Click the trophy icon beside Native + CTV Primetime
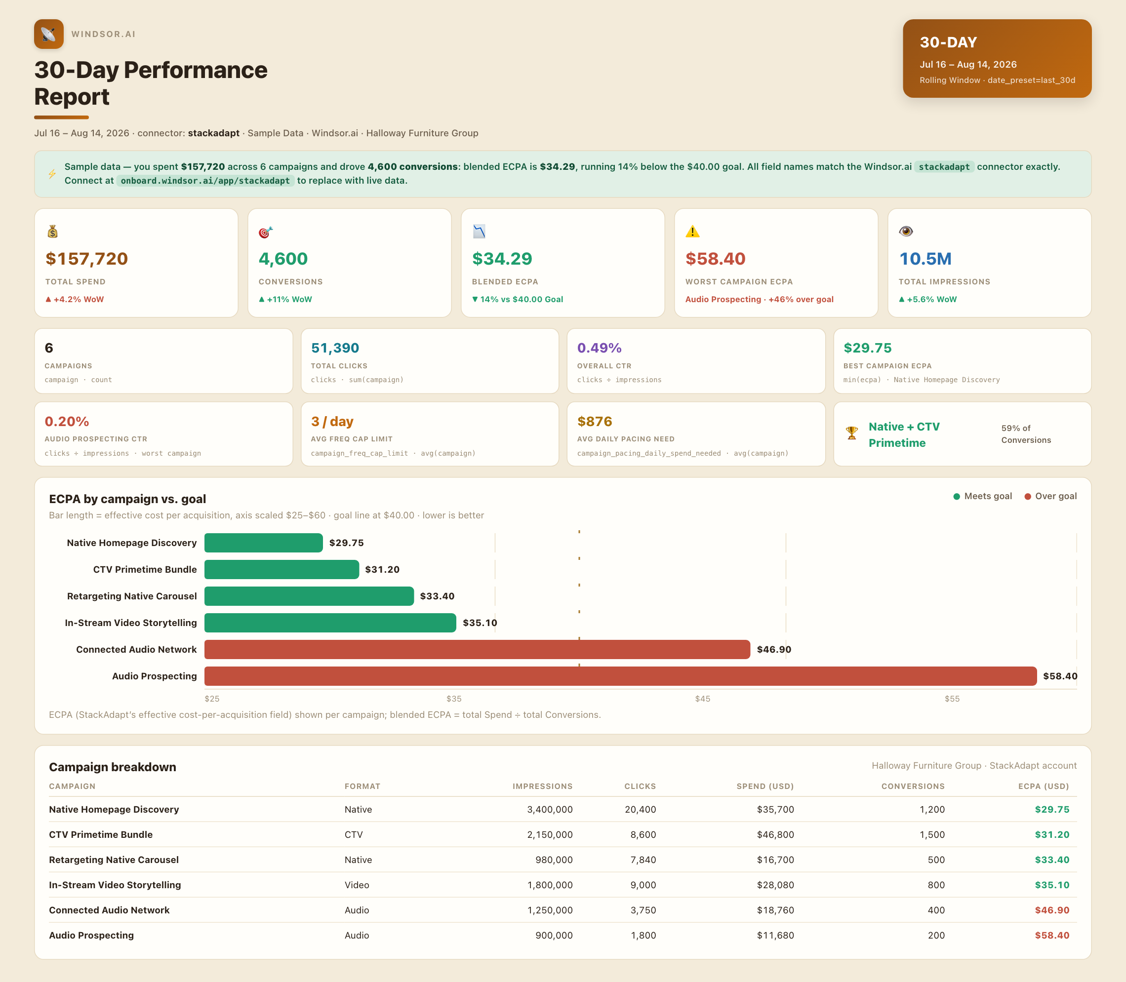This screenshot has width=1126, height=982. coord(852,433)
